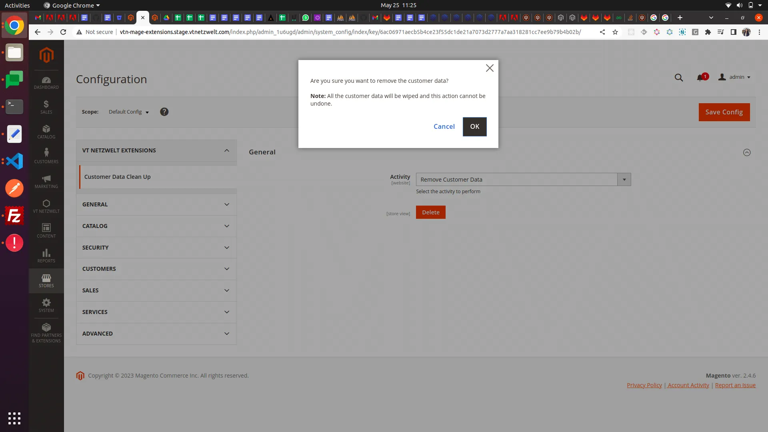
Task: Open the Catalog menu icon
Action: click(x=46, y=132)
